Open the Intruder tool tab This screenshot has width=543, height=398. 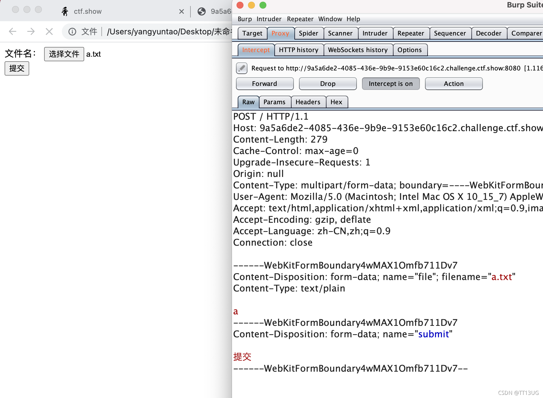(375, 33)
